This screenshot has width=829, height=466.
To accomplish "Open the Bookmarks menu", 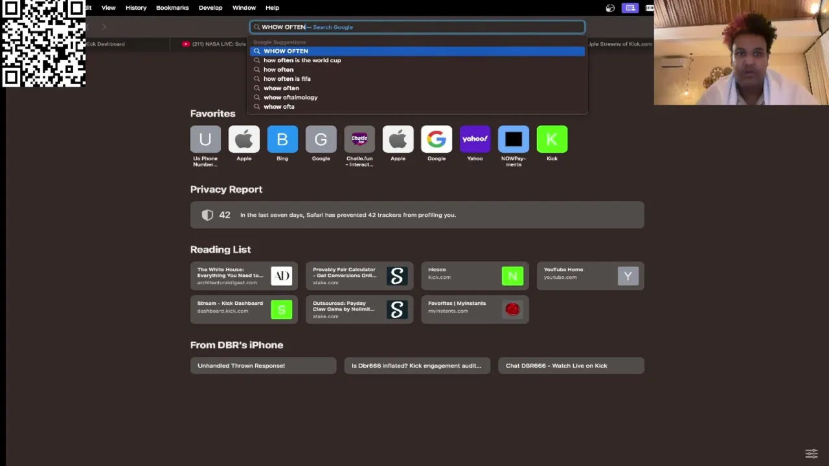I will [x=172, y=8].
